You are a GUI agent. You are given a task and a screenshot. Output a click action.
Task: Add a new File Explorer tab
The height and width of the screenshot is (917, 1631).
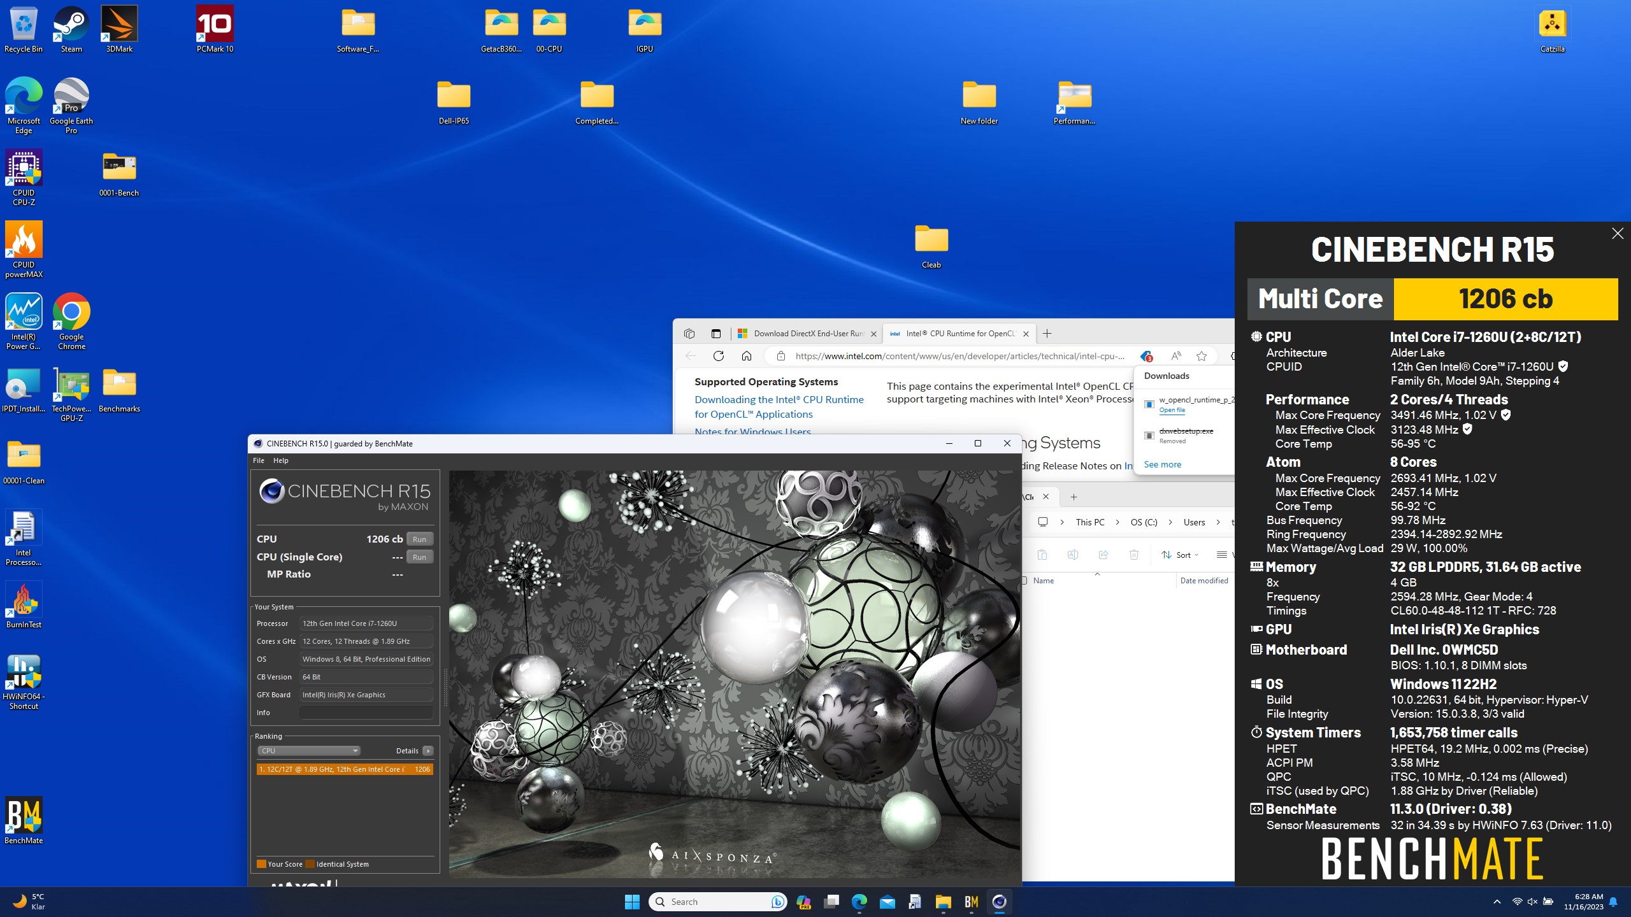(1074, 497)
